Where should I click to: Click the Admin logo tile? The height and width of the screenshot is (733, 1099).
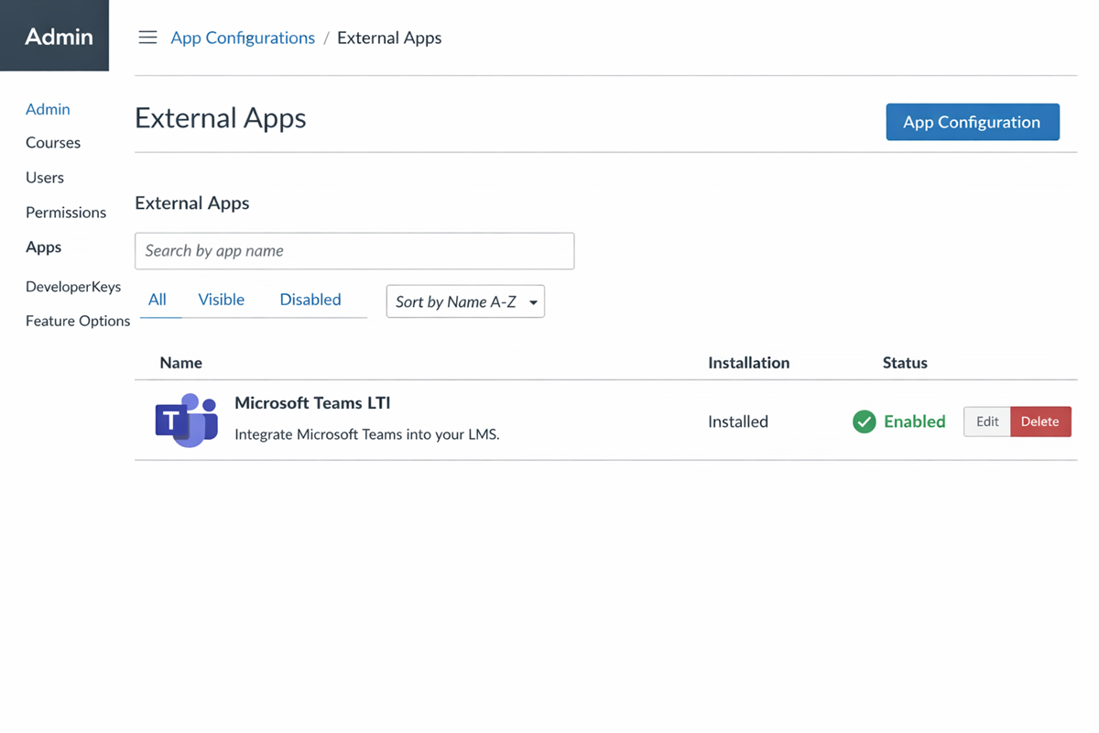tap(54, 36)
